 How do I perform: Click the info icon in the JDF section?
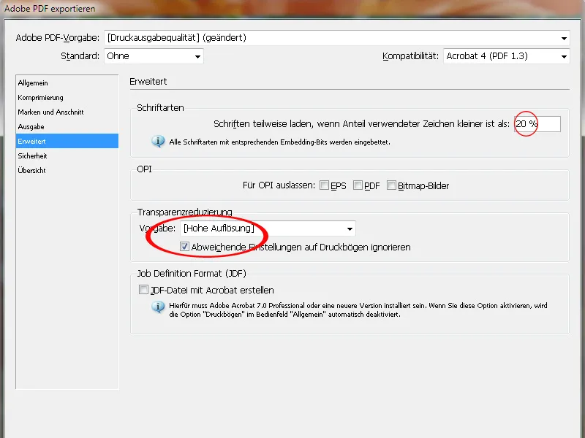158,307
